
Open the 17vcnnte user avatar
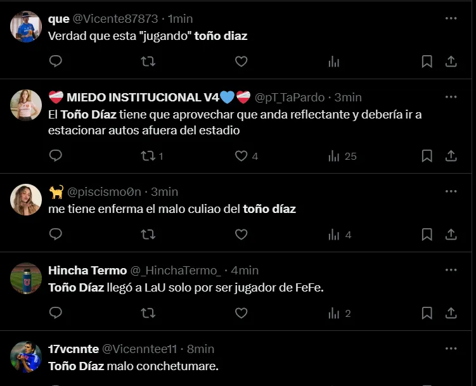pyautogui.click(x=26, y=357)
